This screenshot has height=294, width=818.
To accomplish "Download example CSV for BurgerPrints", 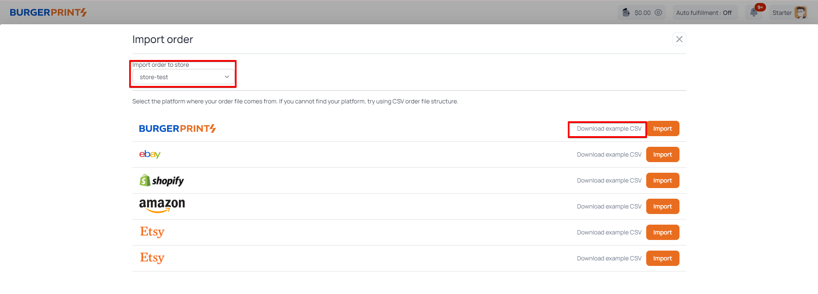I will pos(609,129).
